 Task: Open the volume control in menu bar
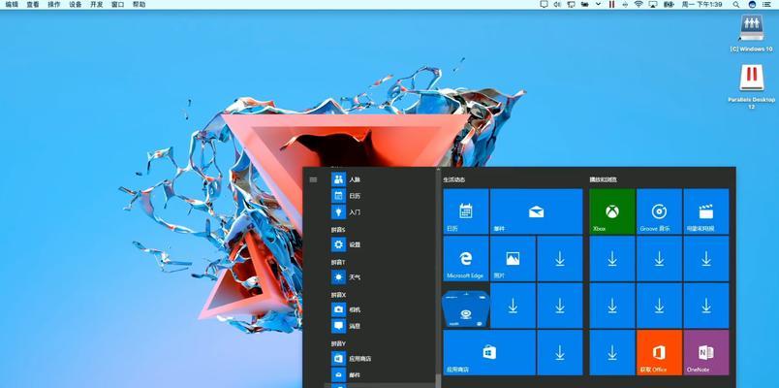[x=557, y=5]
